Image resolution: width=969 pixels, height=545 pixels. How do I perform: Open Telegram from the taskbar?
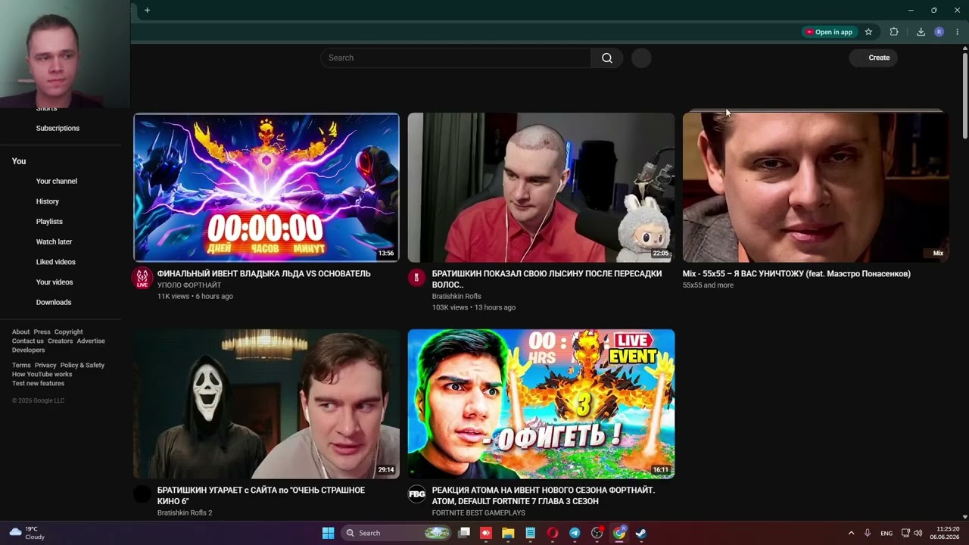point(575,533)
